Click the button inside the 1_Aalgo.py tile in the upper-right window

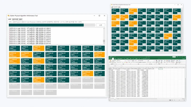pos(118,13)
